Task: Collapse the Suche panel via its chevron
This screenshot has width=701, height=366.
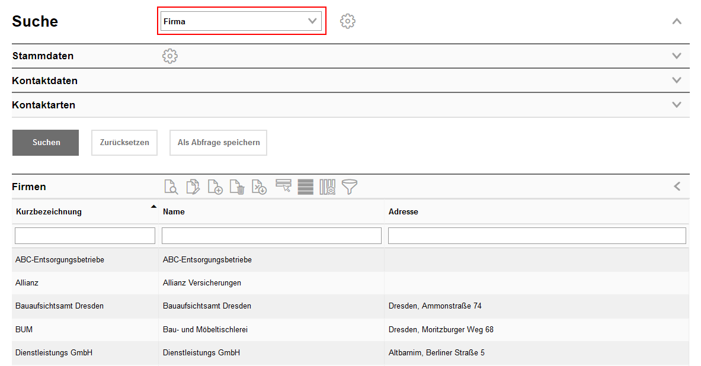Action: click(x=676, y=21)
